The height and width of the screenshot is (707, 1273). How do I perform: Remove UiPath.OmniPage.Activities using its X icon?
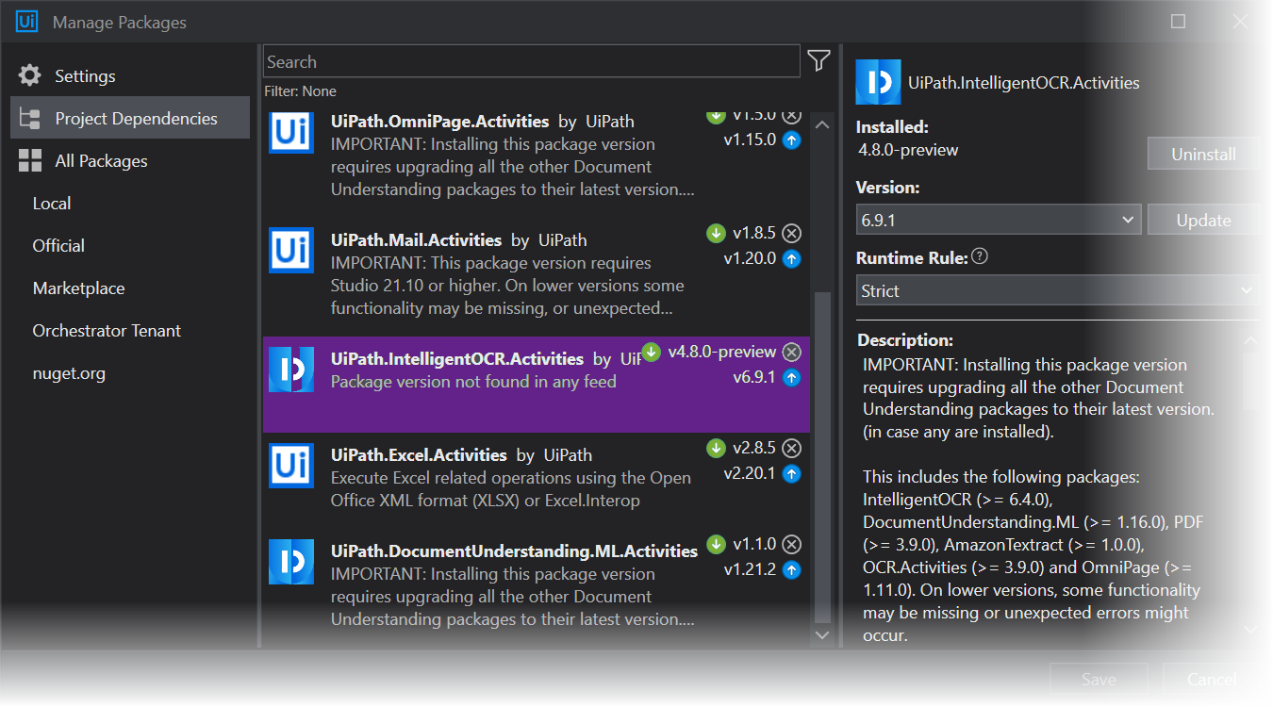(x=791, y=114)
